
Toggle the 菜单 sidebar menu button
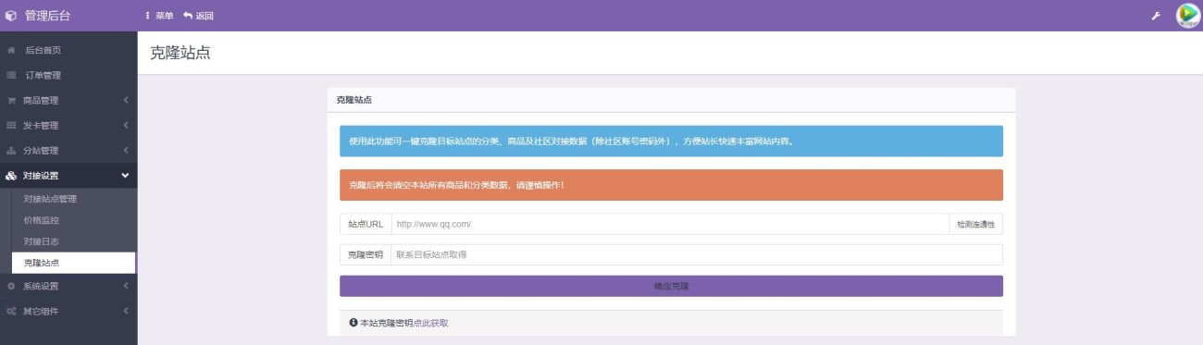[159, 16]
